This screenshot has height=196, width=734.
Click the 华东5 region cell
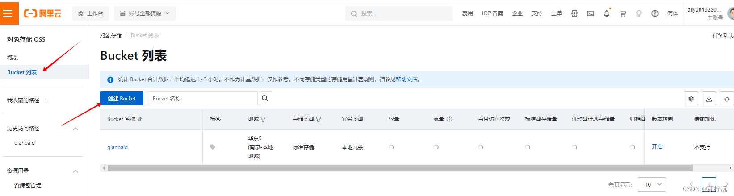tap(260, 147)
